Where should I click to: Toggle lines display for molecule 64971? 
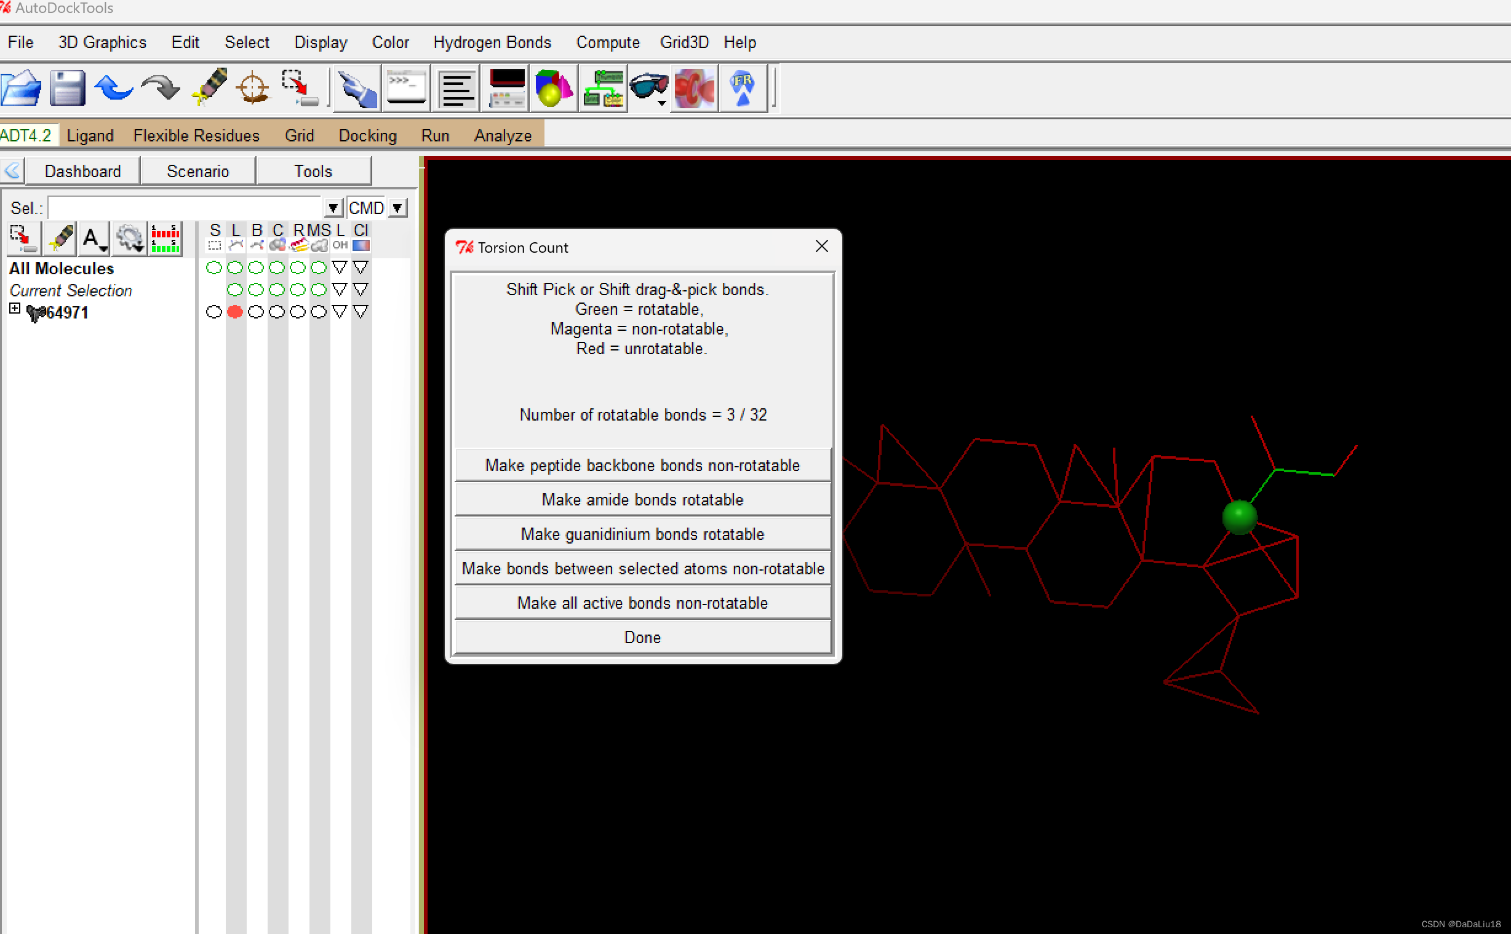235,312
